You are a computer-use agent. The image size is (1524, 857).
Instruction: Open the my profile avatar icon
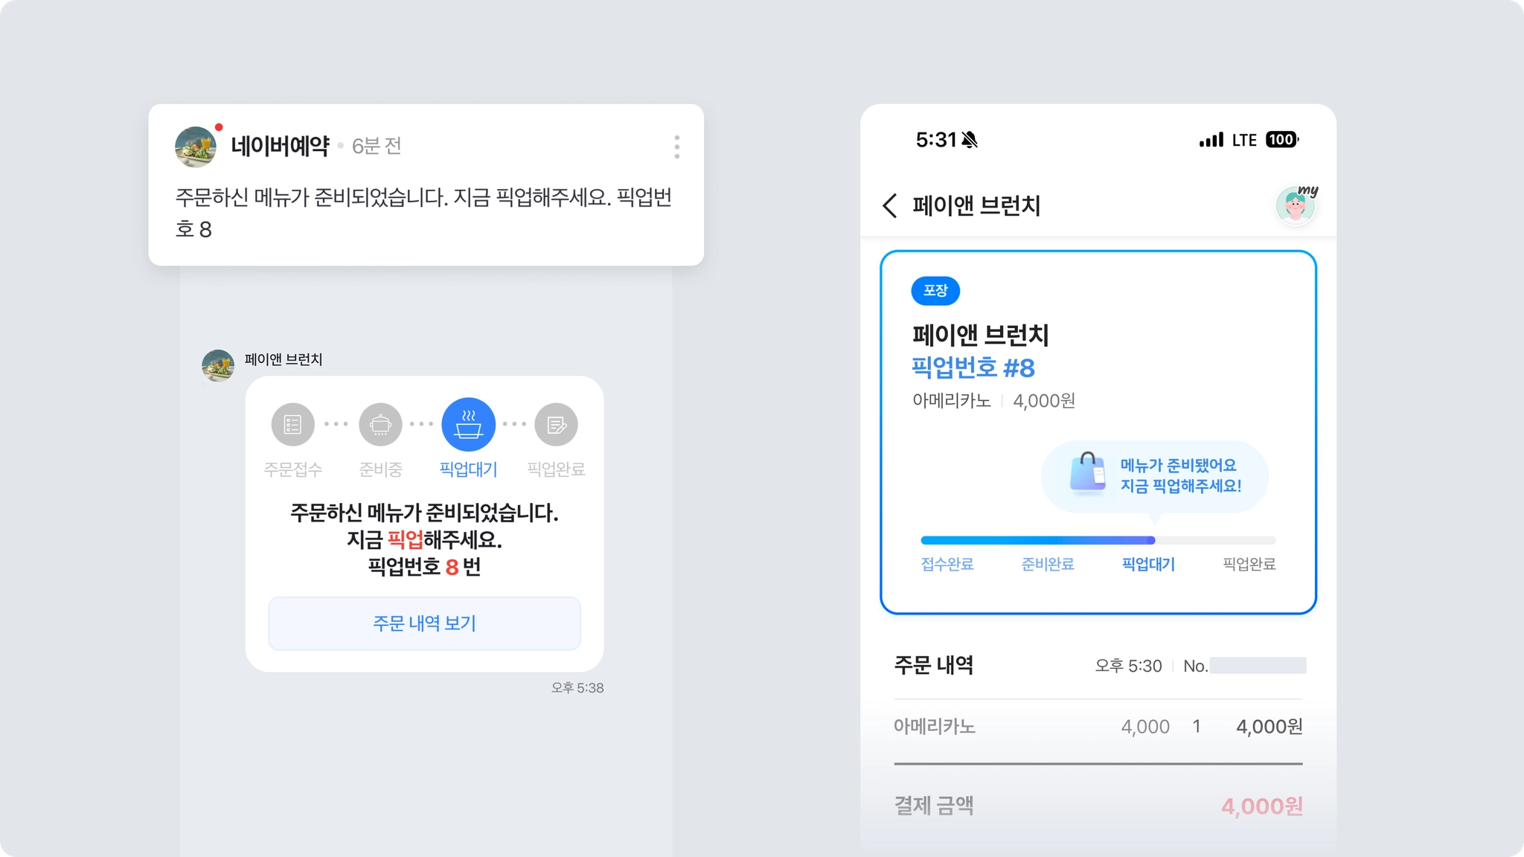[x=1296, y=205]
